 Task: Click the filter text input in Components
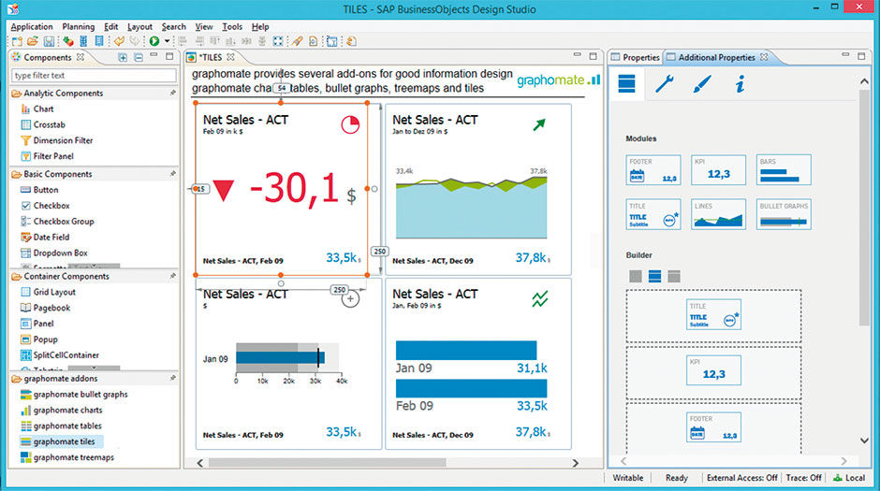click(94, 75)
